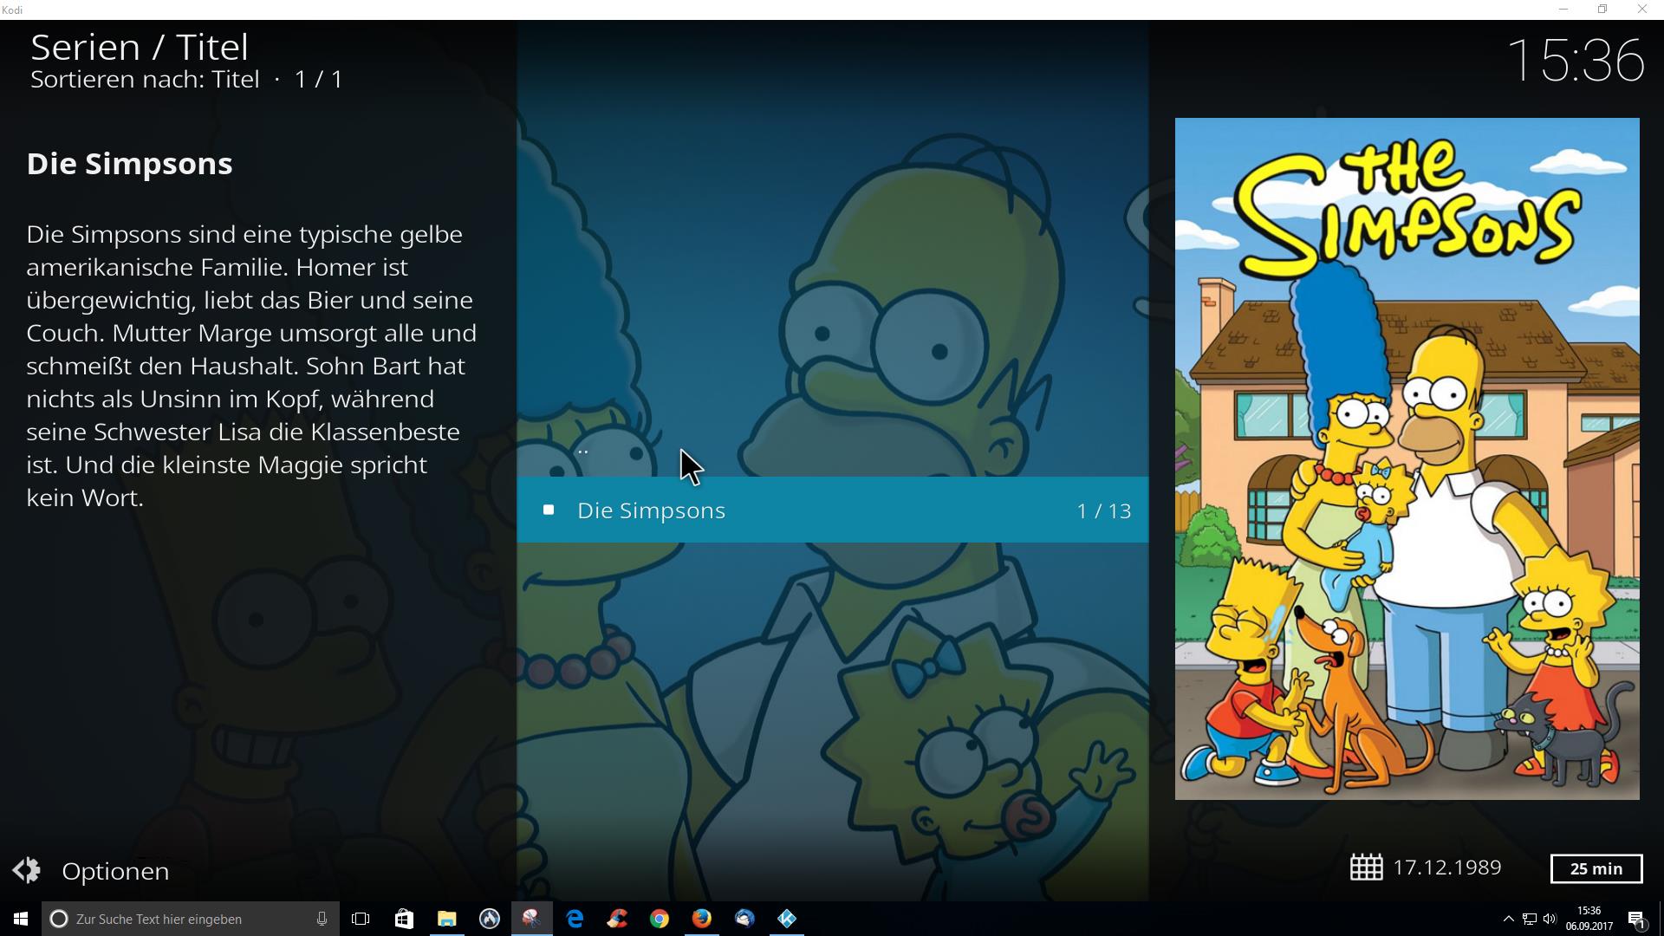
Task: Open Thunderbird from the taskbar
Action: point(744,919)
